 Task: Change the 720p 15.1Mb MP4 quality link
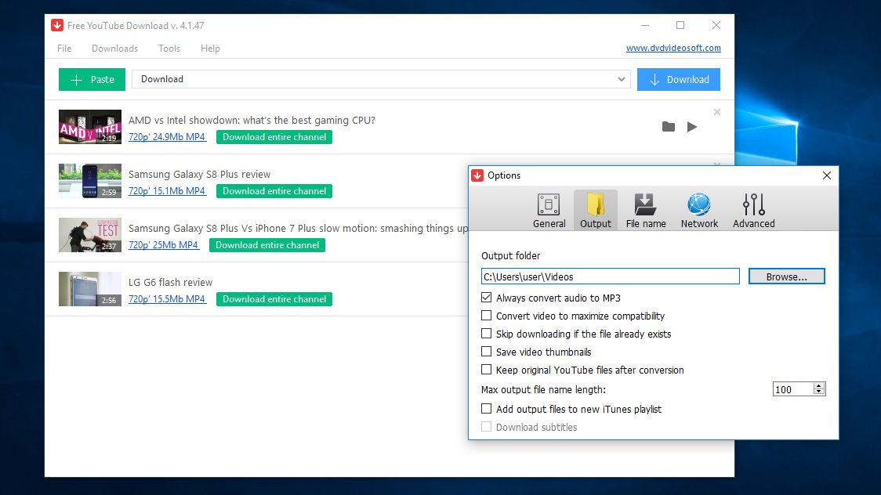[x=167, y=191]
